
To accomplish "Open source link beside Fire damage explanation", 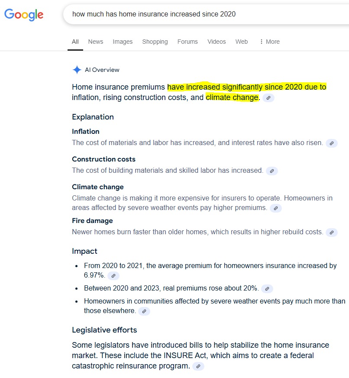I will click(x=331, y=233).
